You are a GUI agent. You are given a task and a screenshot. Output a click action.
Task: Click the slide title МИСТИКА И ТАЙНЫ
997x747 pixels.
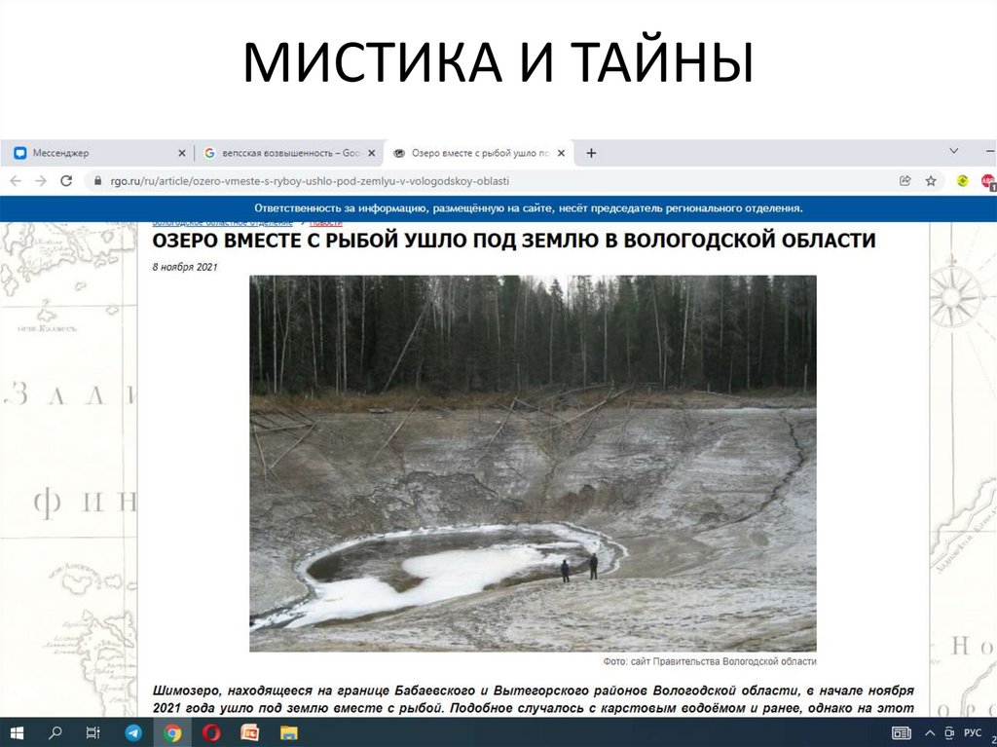(498, 61)
